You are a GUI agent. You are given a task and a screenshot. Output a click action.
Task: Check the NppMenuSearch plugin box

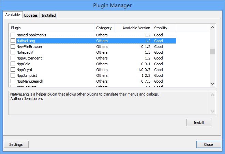click(x=13, y=81)
